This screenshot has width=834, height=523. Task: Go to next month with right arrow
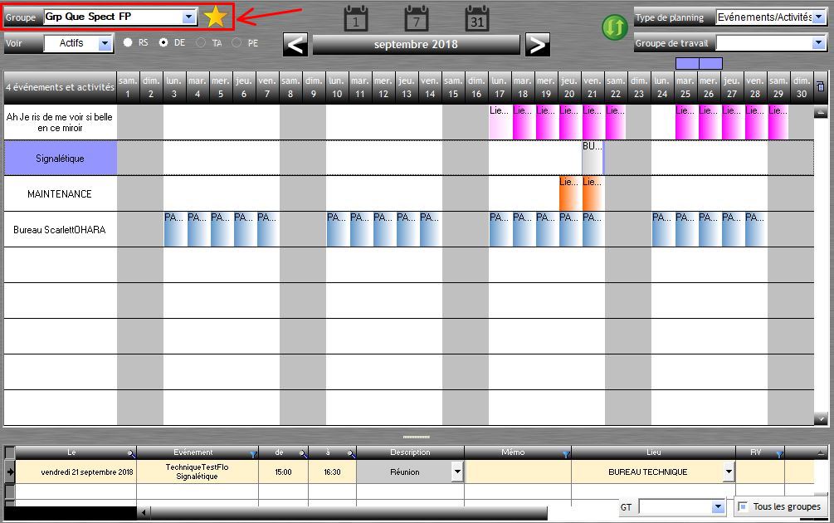pyautogui.click(x=538, y=45)
